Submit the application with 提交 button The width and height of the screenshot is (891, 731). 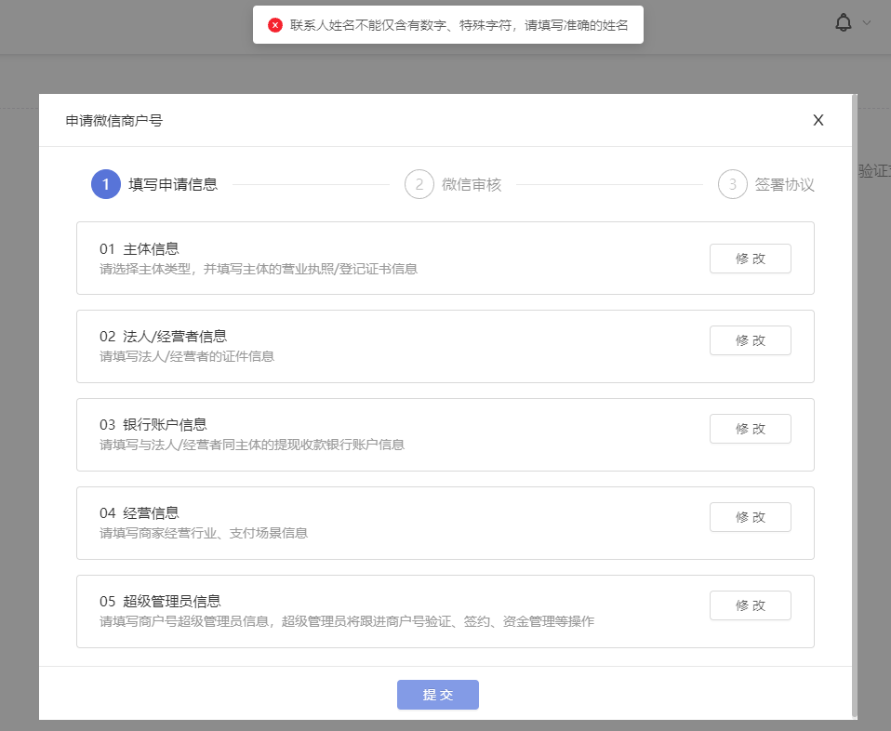[x=438, y=695]
